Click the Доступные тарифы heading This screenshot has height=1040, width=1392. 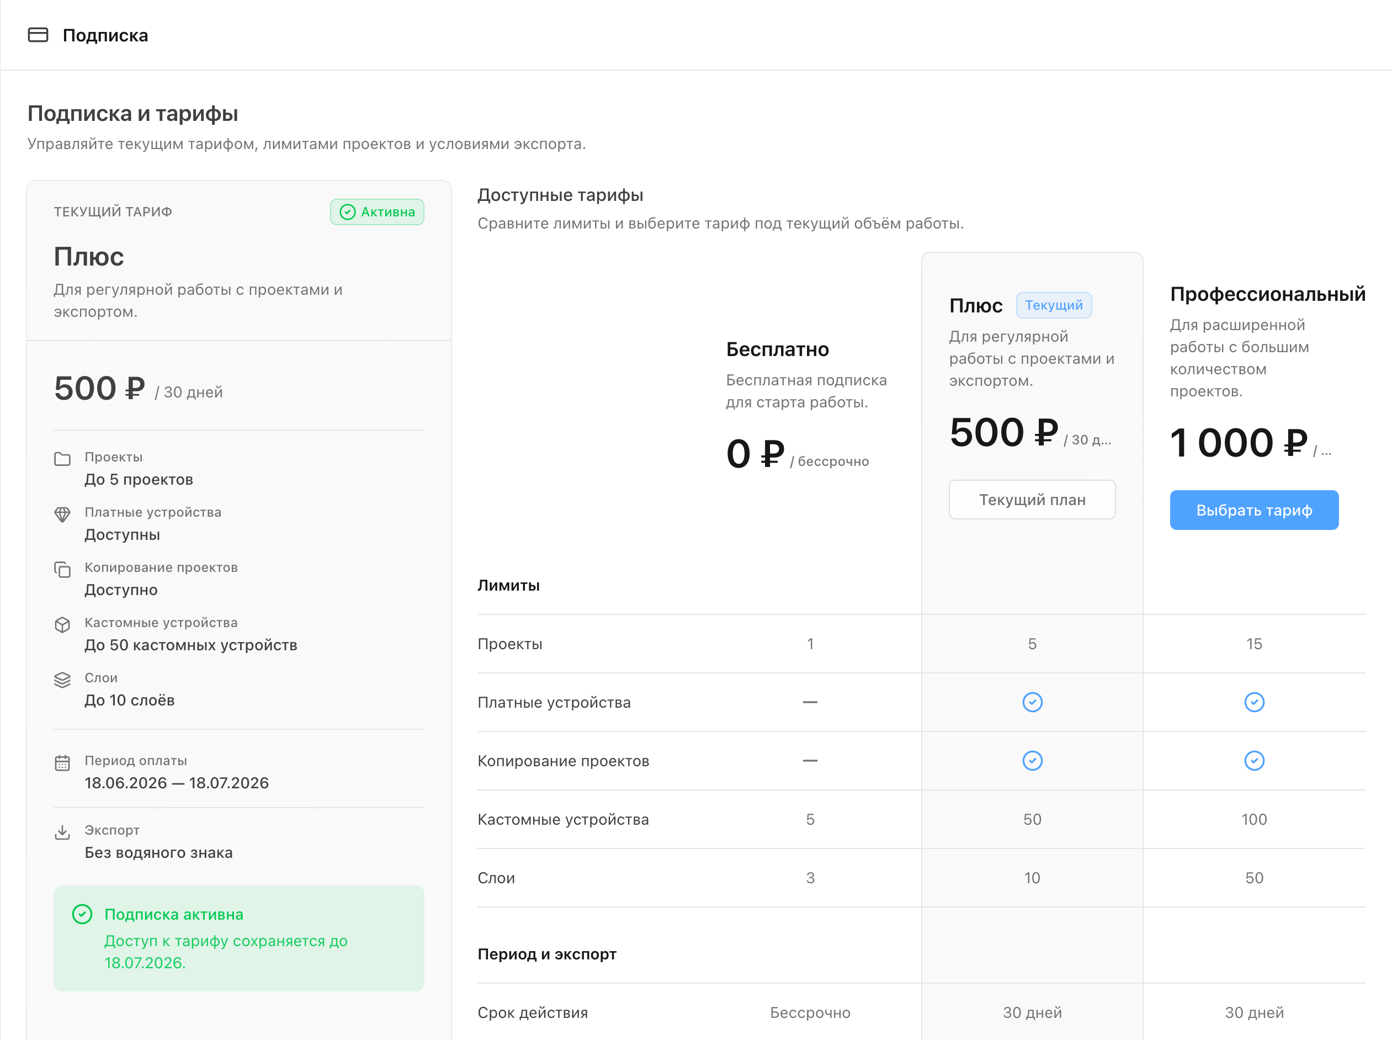point(560,195)
